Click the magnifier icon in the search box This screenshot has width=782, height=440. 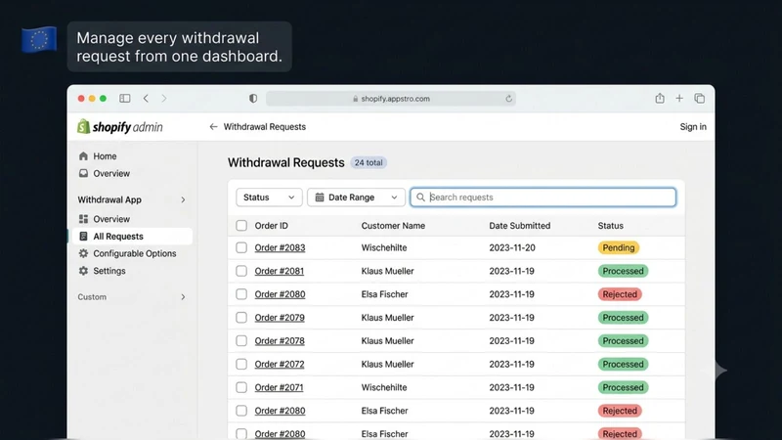point(420,198)
